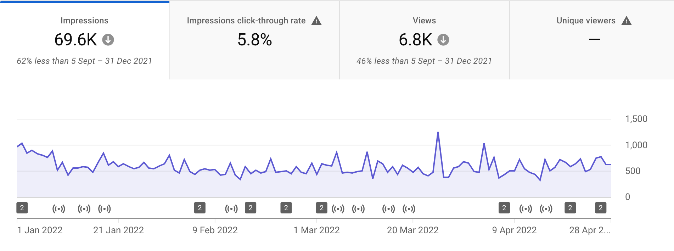Screen dimensions: 674x251
Task: Open the video badge near 9 Feb 2022
Action: [200, 208]
